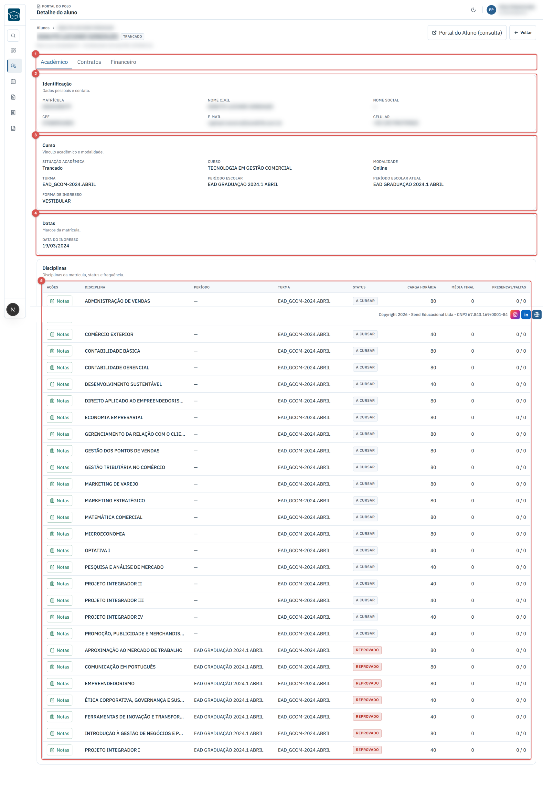Screen dimensions: 543x789
Task: Select the discipline name FERRAMENTAS DE INOVAÇÃO E TRANSFOR...
Action: tap(134, 717)
